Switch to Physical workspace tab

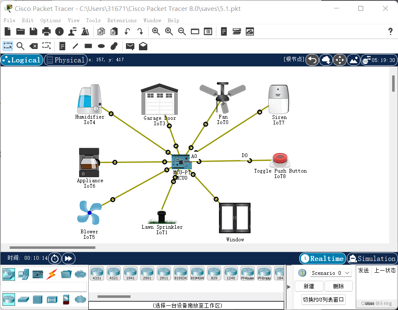point(65,60)
